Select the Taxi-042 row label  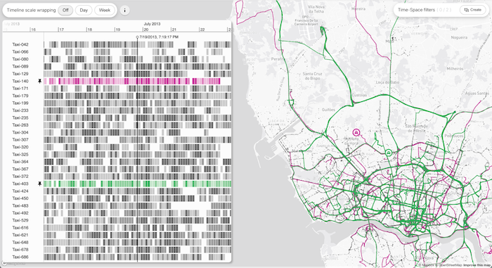(20, 44)
